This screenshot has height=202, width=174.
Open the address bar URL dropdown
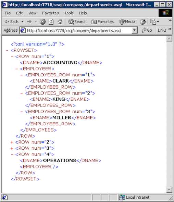tap(134, 30)
